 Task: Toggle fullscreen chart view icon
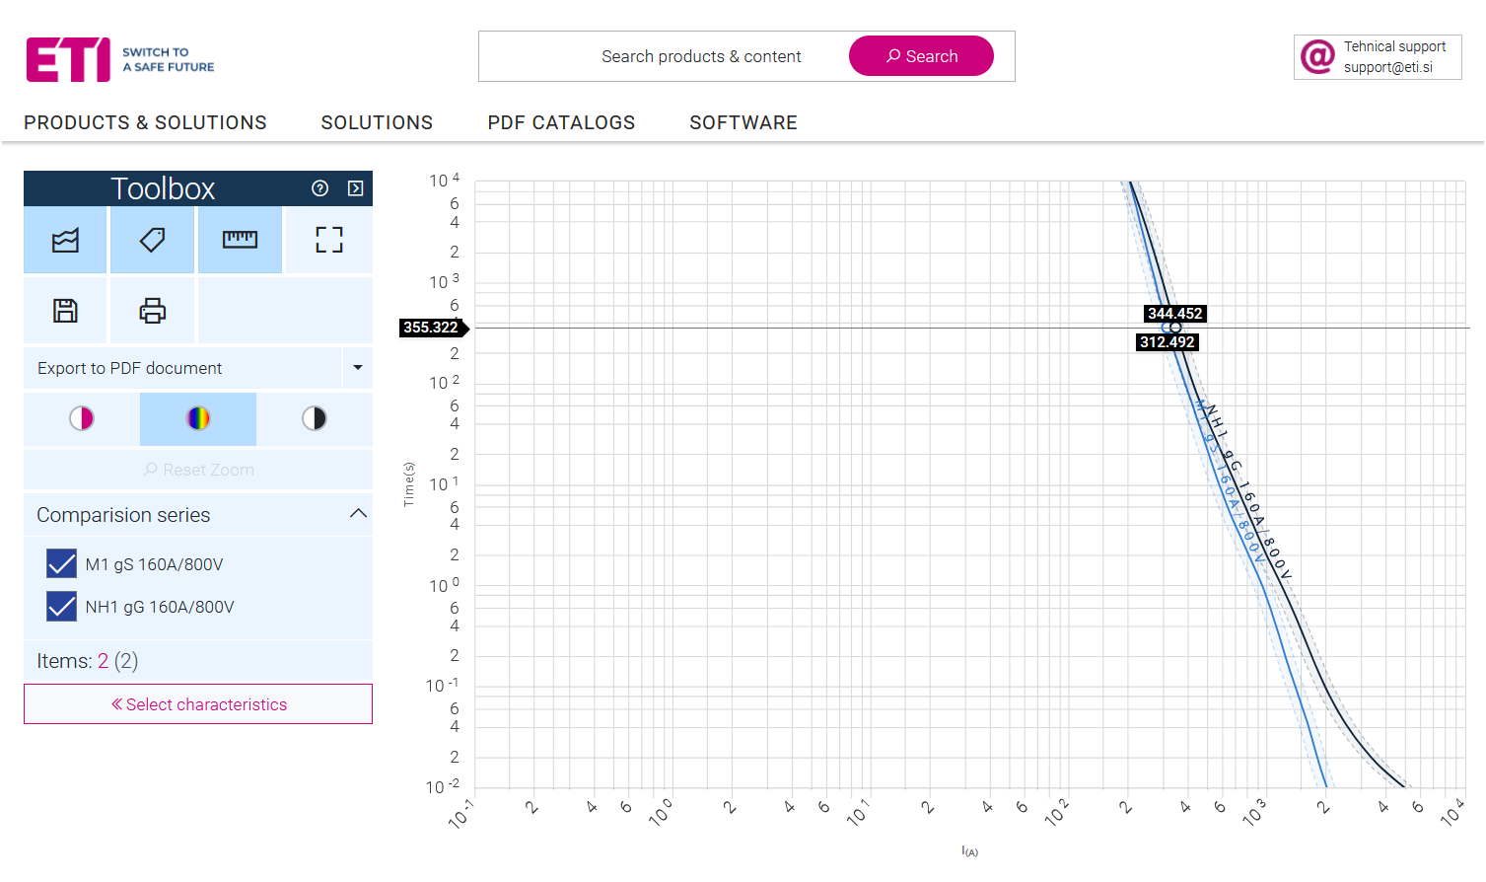[328, 240]
